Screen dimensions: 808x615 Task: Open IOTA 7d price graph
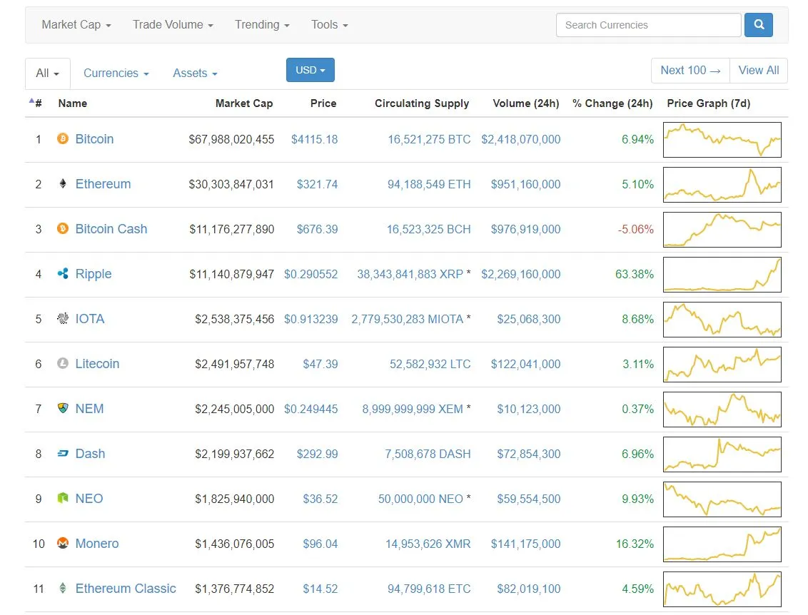[x=722, y=320]
